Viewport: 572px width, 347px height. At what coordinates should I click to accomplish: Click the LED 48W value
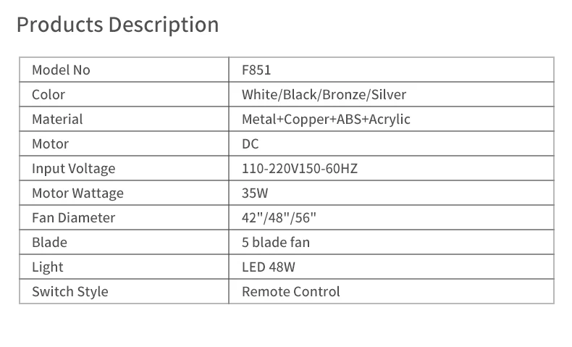click(268, 267)
